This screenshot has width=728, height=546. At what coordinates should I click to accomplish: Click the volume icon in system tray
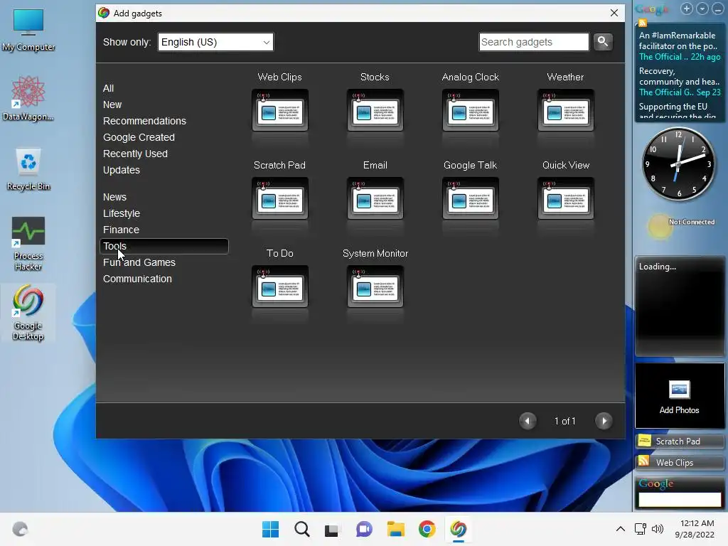click(658, 529)
